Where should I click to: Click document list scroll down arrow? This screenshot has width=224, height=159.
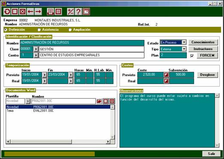tap(112, 137)
